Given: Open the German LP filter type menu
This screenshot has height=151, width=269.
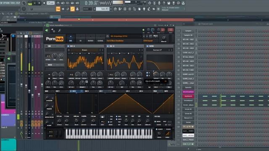Looking at the screenshot, I should (157, 50).
